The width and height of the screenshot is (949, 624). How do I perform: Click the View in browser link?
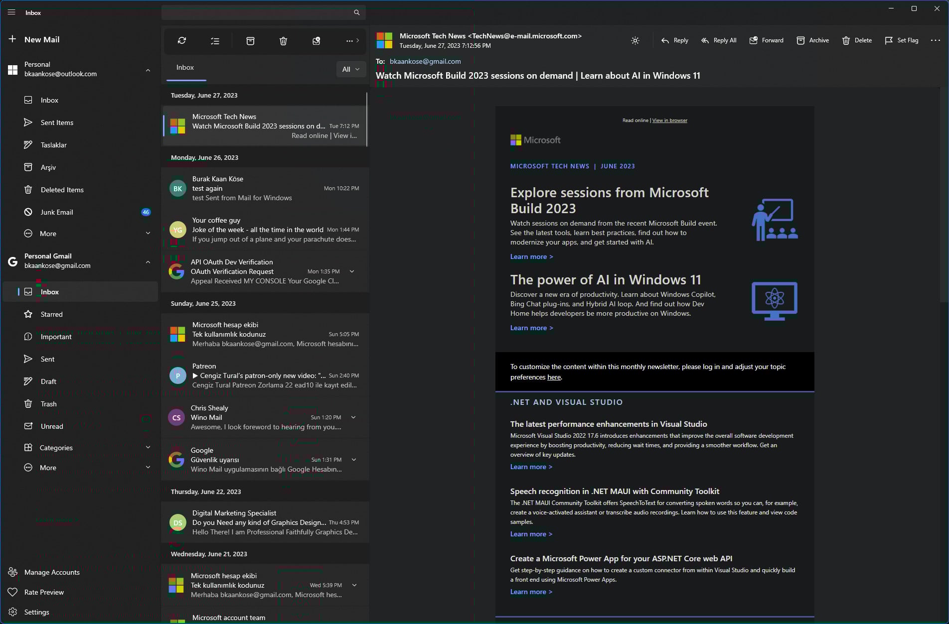[x=669, y=121]
